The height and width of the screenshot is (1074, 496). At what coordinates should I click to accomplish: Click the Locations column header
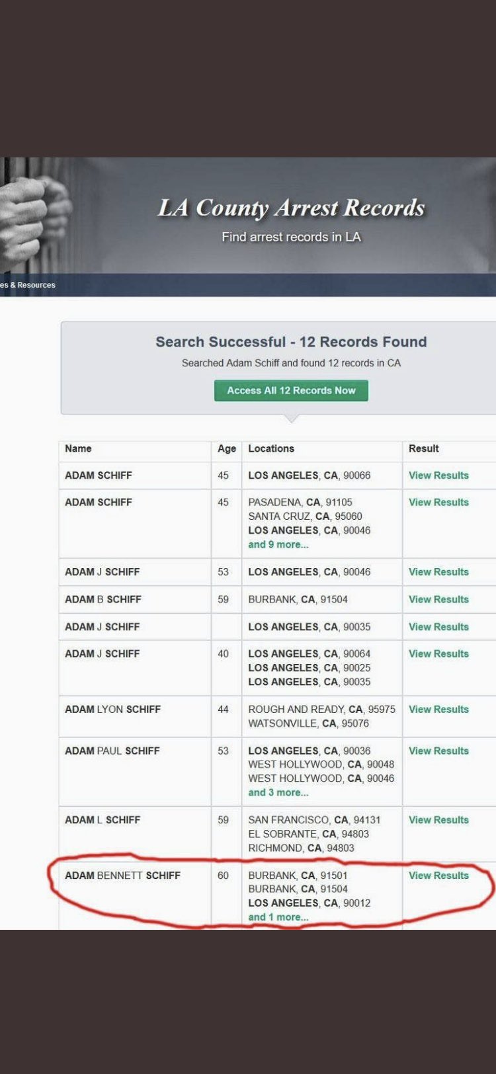(x=271, y=448)
